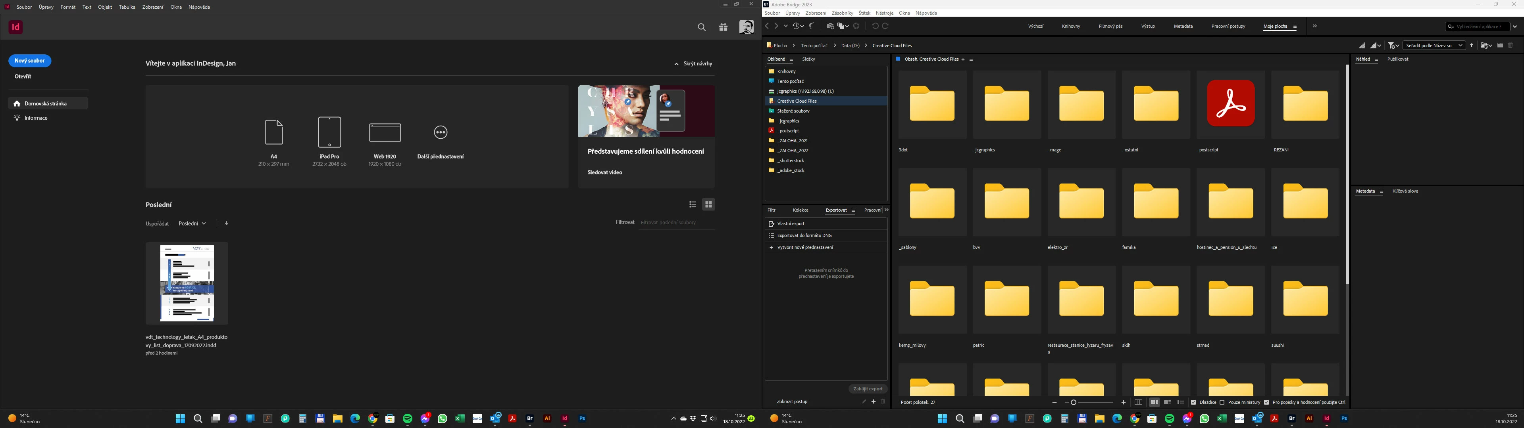Open the Seřadit podle Název sort dropdown
Screen dimensions: 1524x428
click(1434, 46)
